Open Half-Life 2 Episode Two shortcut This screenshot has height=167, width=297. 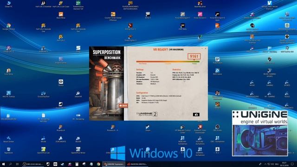(78, 28)
